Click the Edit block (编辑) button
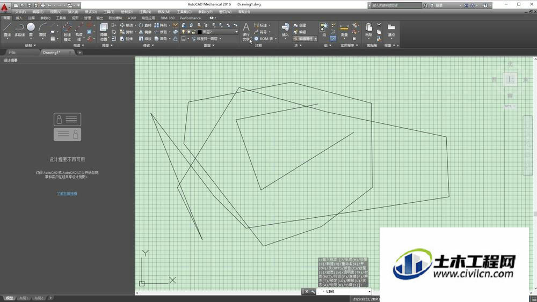 pos(300,32)
